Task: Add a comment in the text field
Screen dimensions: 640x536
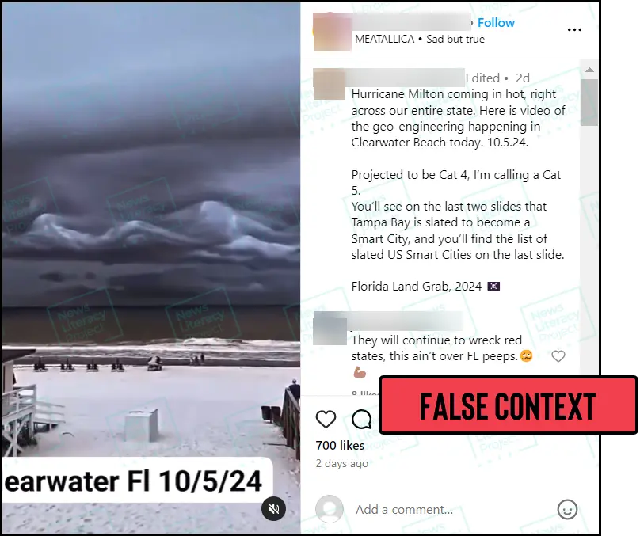Action: [449, 510]
